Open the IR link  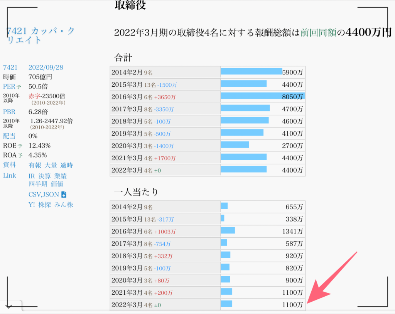[32, 176]
